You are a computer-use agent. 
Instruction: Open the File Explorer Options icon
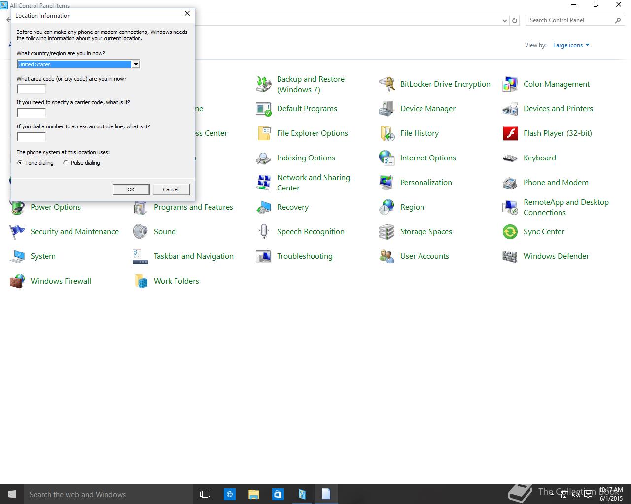pos(264,133)
